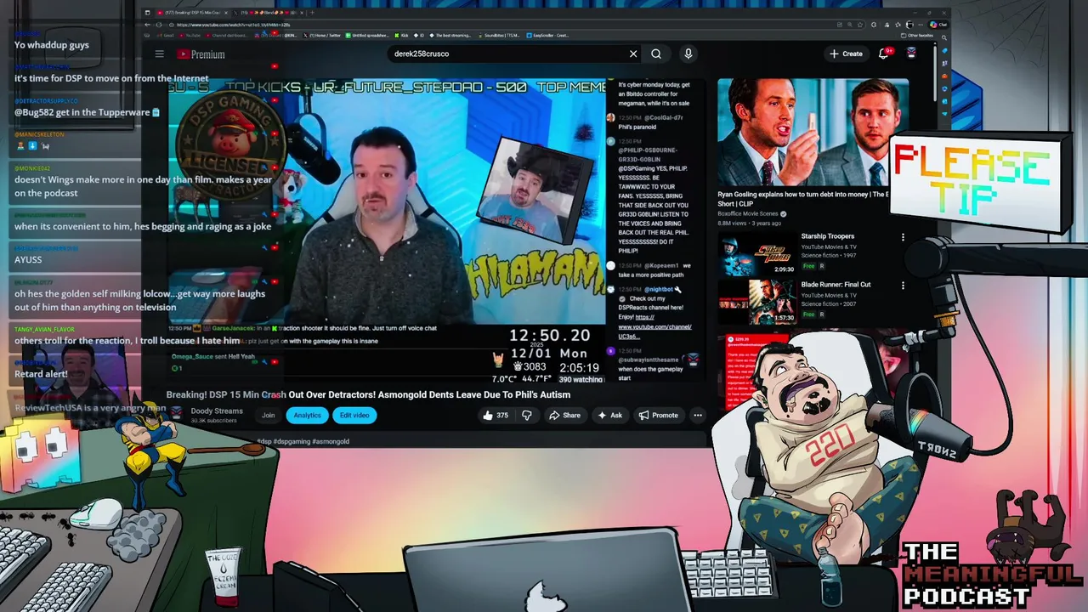Open the Untitled spreadsheet bookmark

(369, 36)
